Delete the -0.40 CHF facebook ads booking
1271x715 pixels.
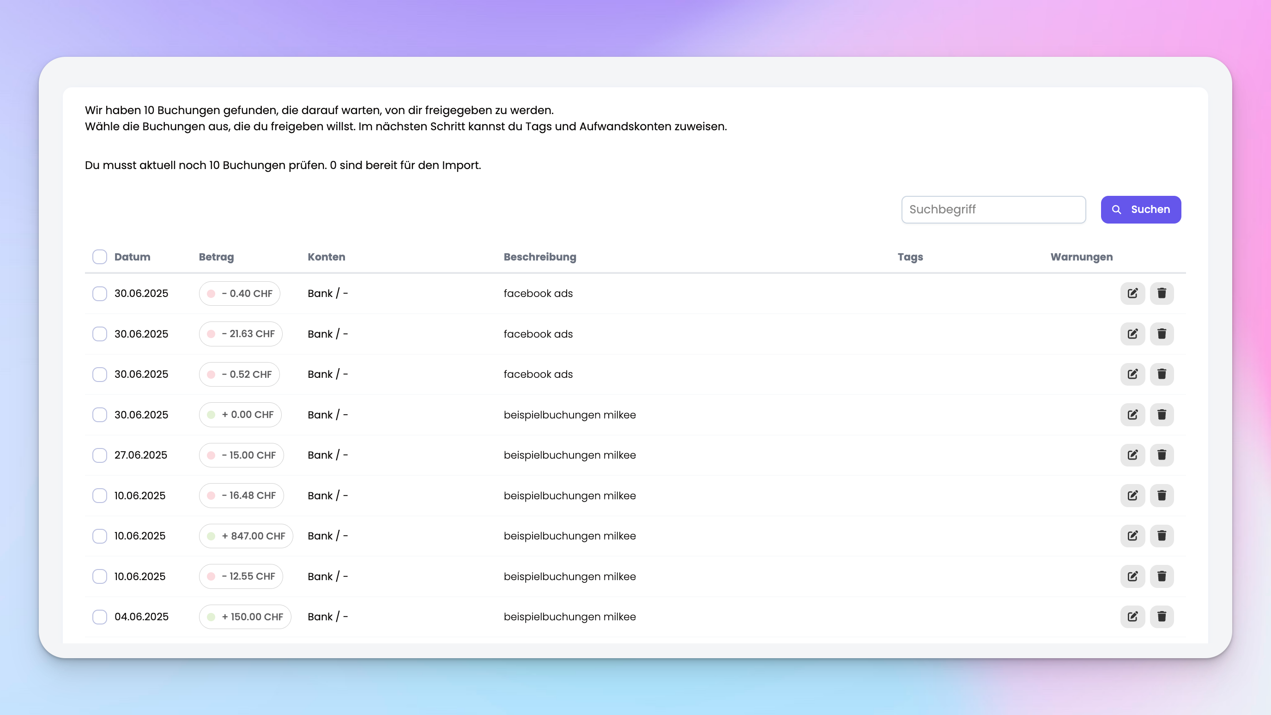click(1162, 293)
